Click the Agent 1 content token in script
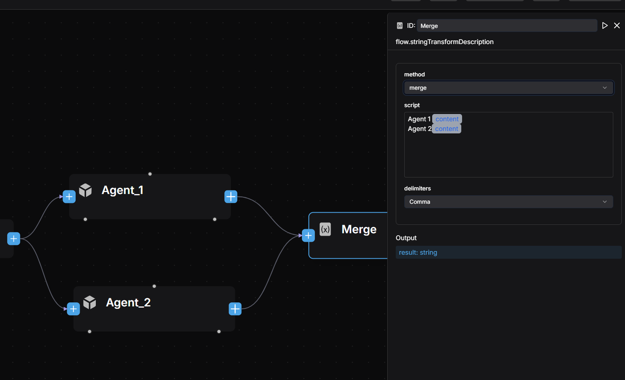Viewport: 625px width, 380px height. 447,119
